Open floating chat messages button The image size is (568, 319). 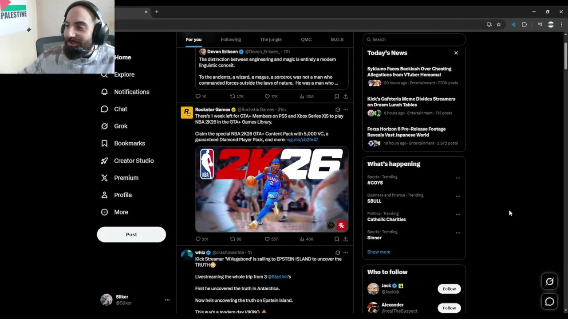(x=549, y=302)
